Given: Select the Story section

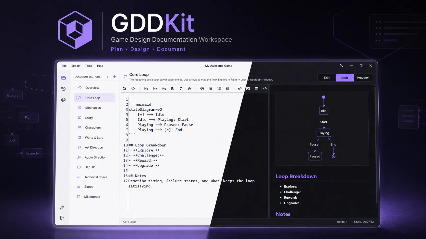Looking at the screenshot, I should 95,118.
